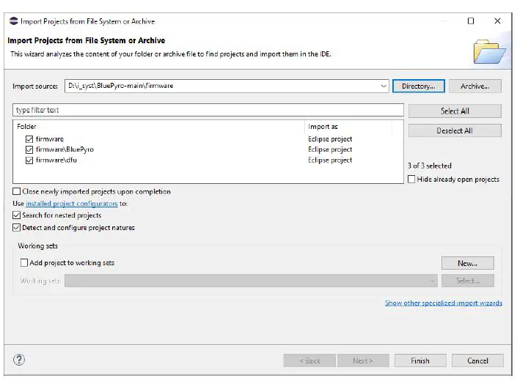Click the type filter text field
The height and width of the screenshot is (381, 517).
coord(208,110)
